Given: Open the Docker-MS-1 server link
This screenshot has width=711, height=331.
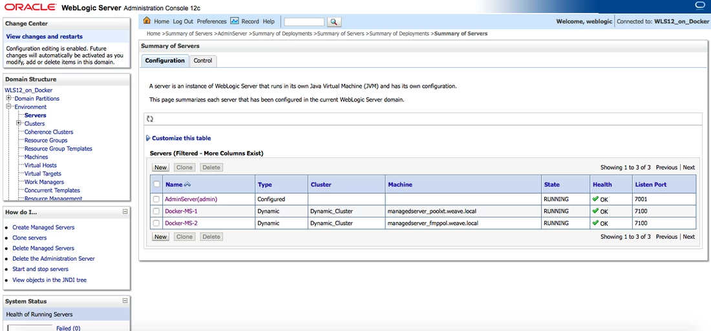Looking at the screenshot, I should [x=181, y=211].
